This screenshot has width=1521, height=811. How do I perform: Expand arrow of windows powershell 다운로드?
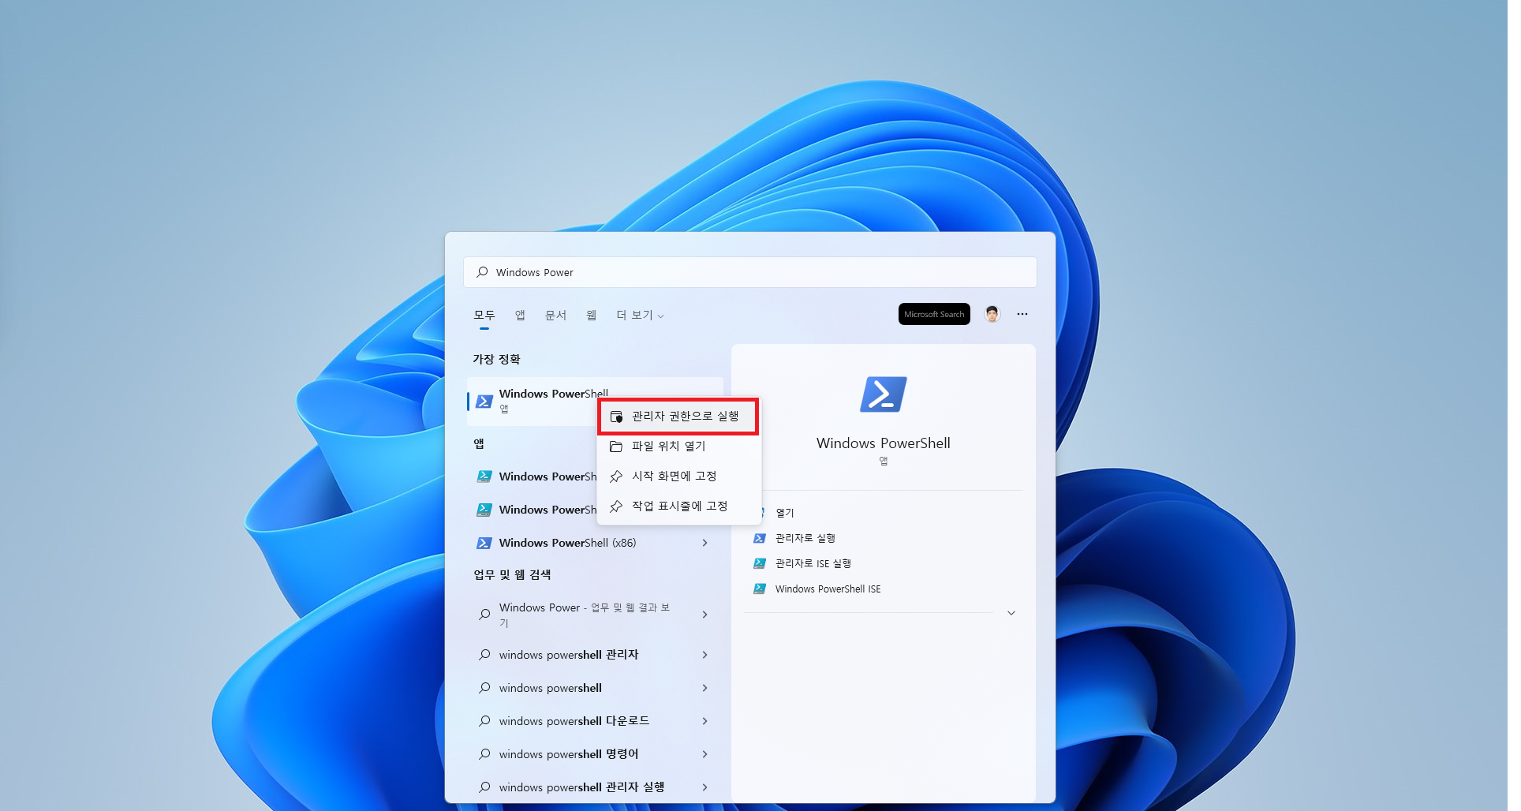click(704, 721)
